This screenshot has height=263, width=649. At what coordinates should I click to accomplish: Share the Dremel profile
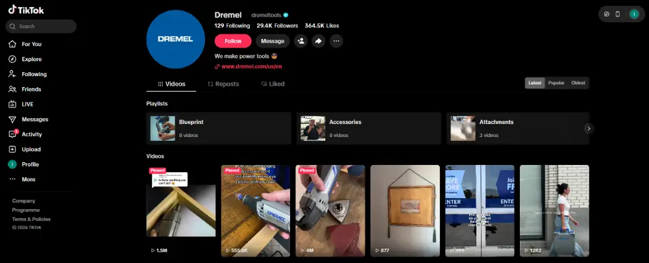pos(318,41)
